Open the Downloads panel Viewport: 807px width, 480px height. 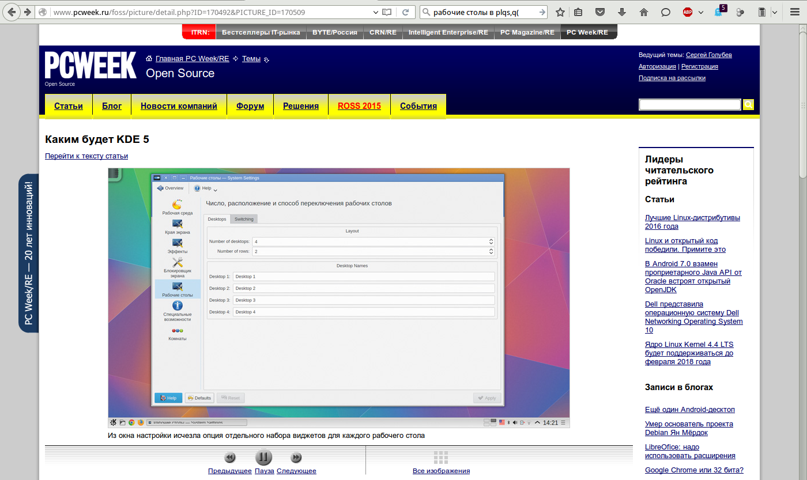click(622, 12)
